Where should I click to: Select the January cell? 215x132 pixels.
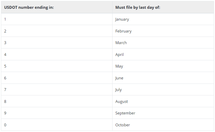coord(122,19)
